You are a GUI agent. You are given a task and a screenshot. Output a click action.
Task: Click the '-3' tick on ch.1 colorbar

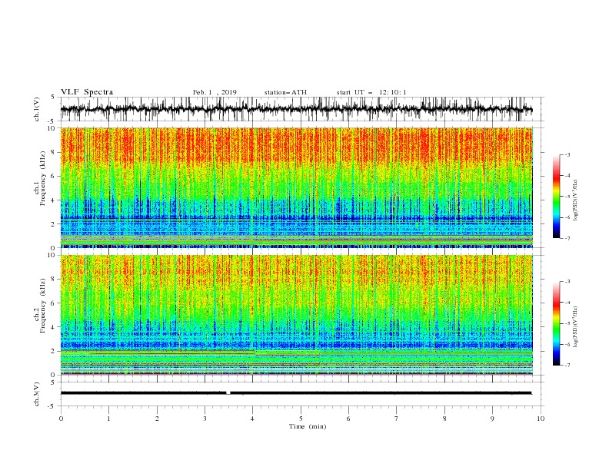567,154
